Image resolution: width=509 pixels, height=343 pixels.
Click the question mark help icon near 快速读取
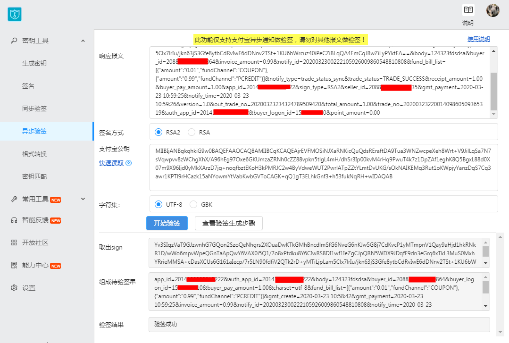point(129,163)
